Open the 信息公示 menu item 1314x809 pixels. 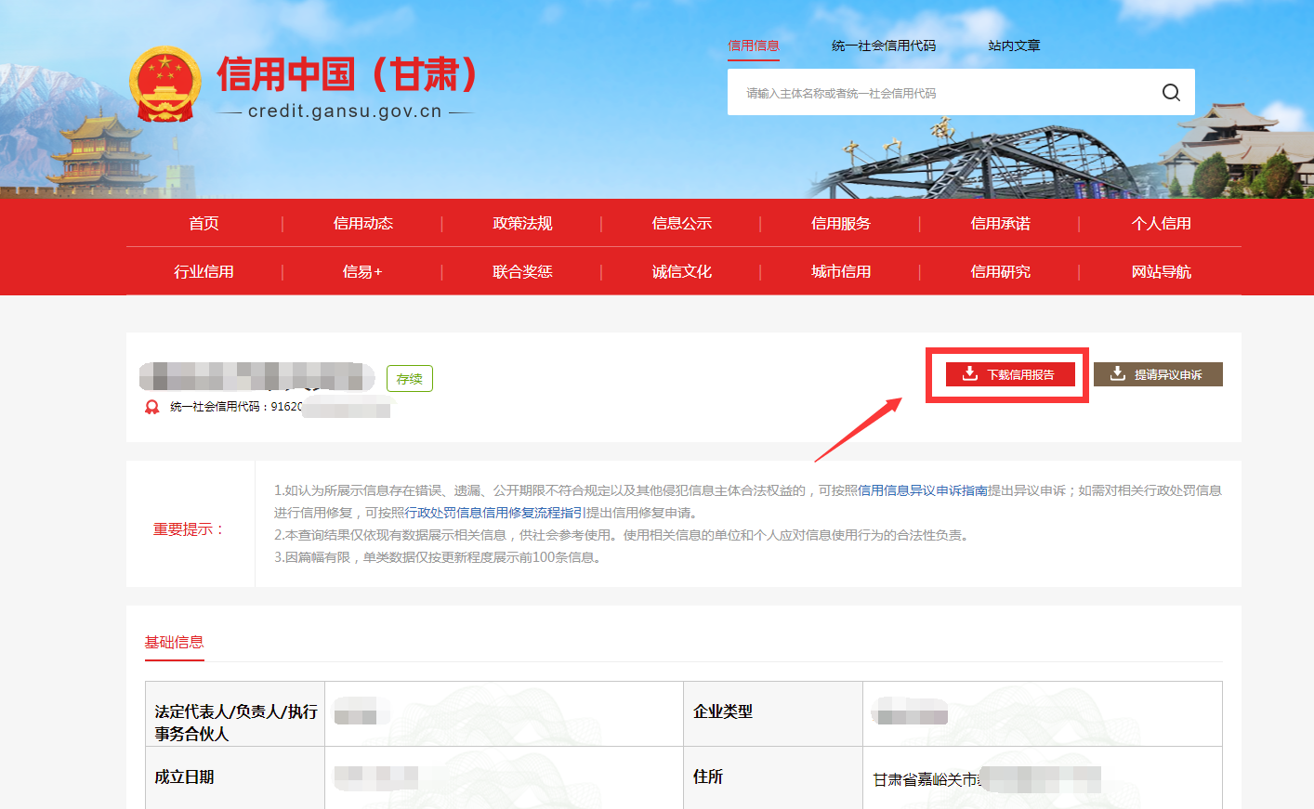click(x=681, y=223)
